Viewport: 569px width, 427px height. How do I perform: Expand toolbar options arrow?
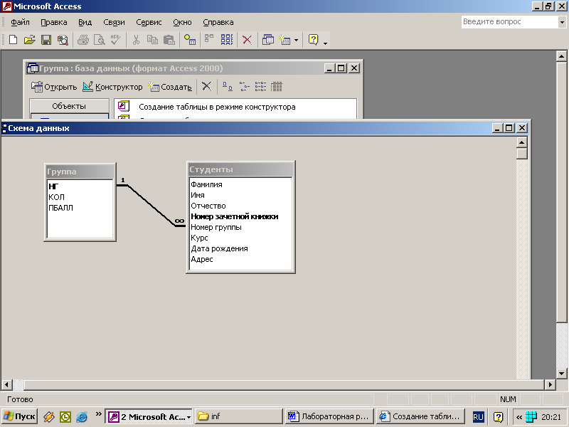click(325, 43)
